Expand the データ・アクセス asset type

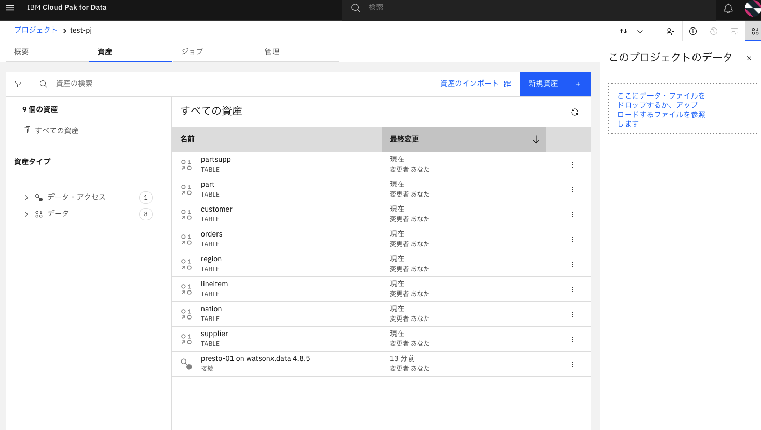[26, 197]
